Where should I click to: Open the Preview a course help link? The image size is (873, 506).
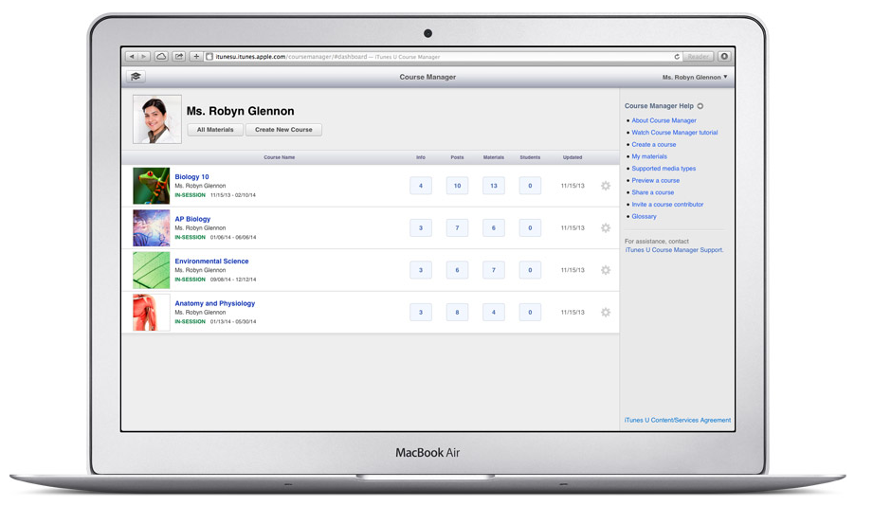click(655, 181)
